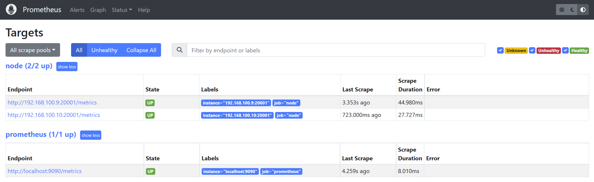Click UP badge for 192.168.100.10 target
594x182 pixels.
coord(150,115)
